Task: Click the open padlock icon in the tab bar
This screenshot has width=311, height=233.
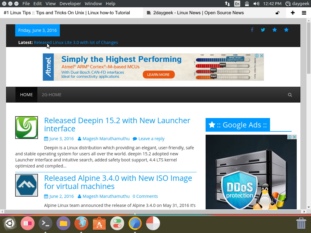Action: 278,13
